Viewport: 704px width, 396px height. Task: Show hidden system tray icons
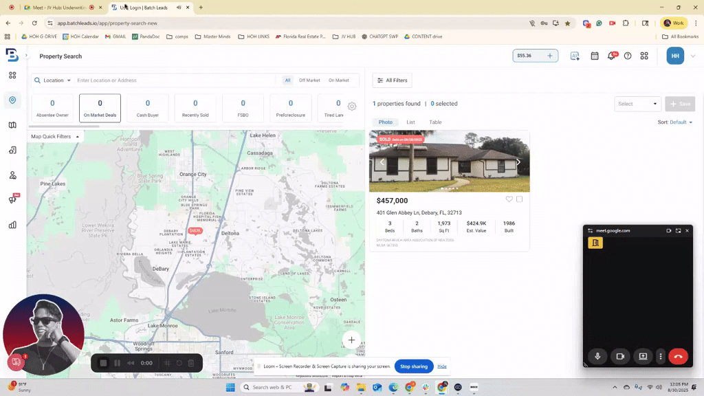click(x=615, y=387)
